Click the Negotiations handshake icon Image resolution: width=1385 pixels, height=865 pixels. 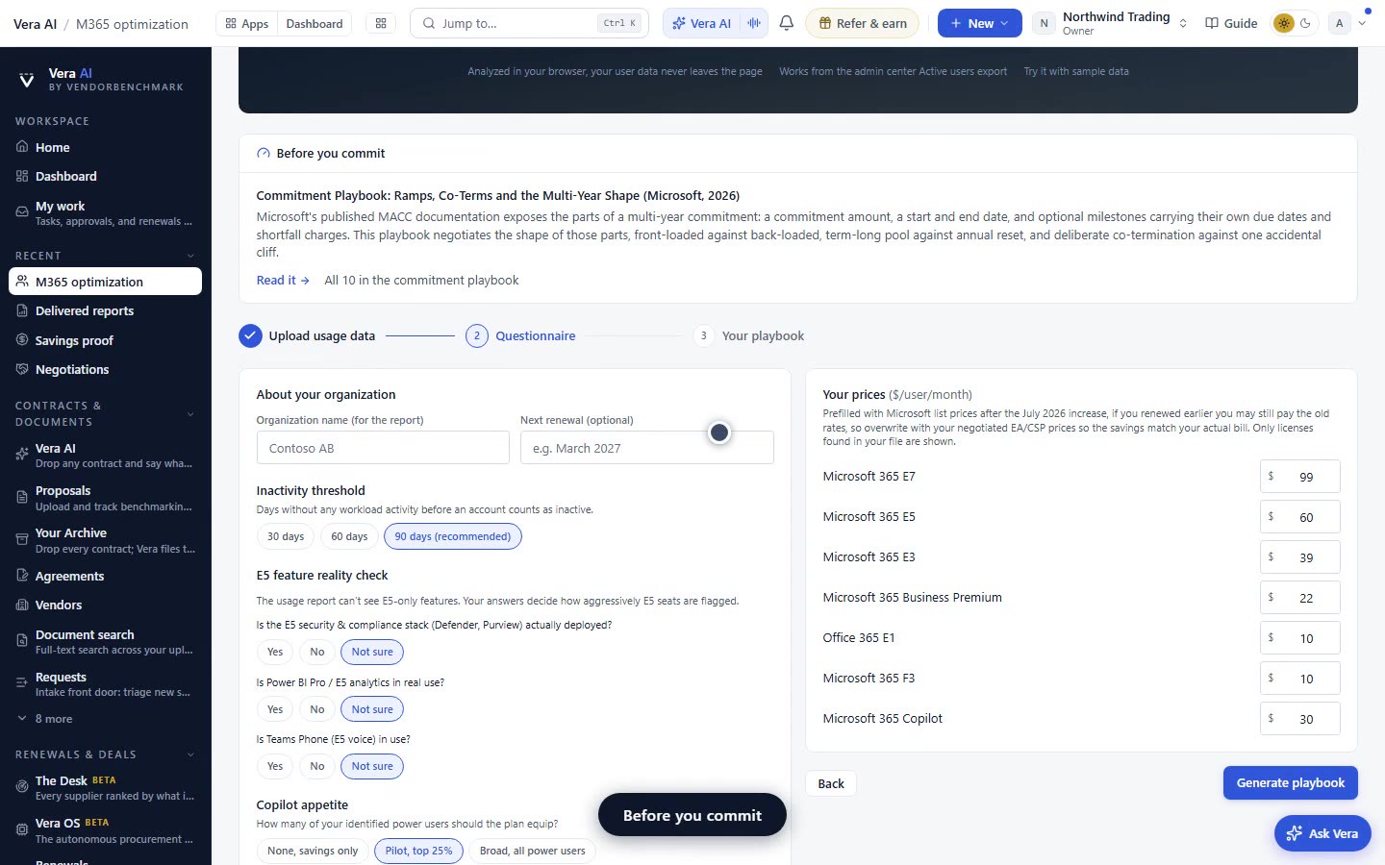click(22, 369)
